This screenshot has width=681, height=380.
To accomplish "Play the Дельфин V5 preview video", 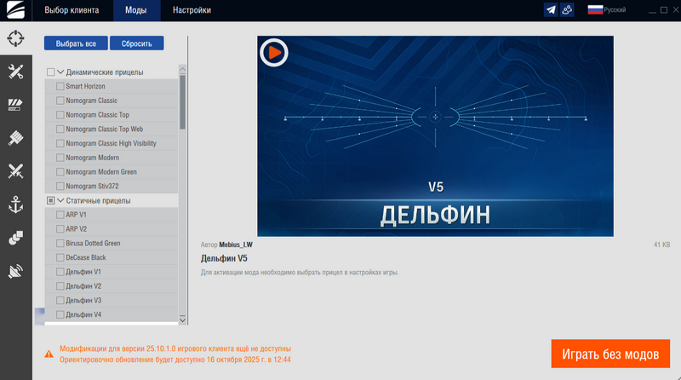I will click(274, 53).
